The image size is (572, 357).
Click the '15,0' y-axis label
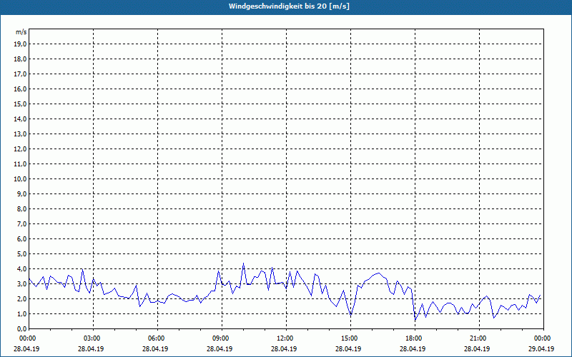[21, 104]
